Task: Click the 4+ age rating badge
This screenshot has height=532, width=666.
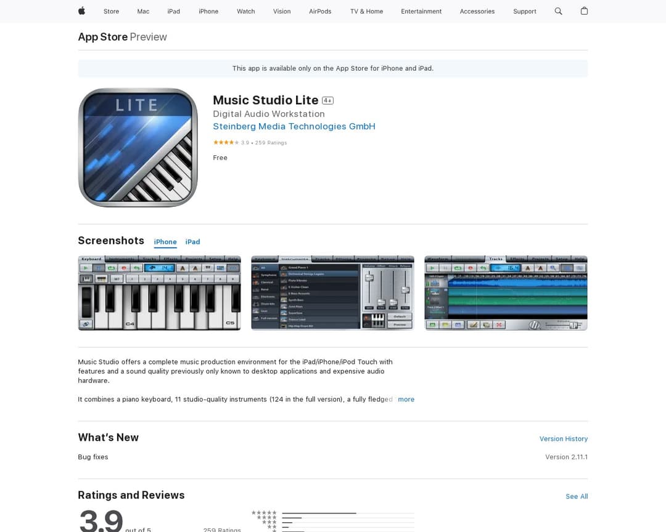Action: point(327,100)
